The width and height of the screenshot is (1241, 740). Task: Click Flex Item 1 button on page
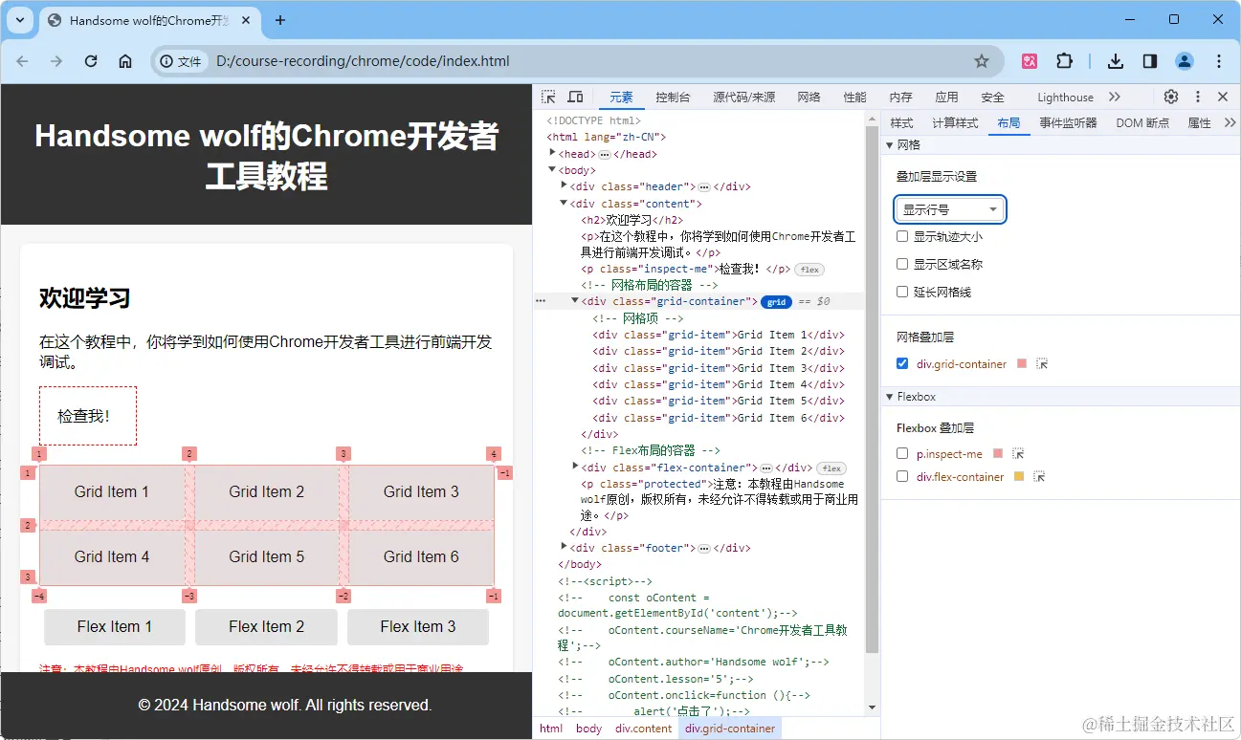coord(115,627)
